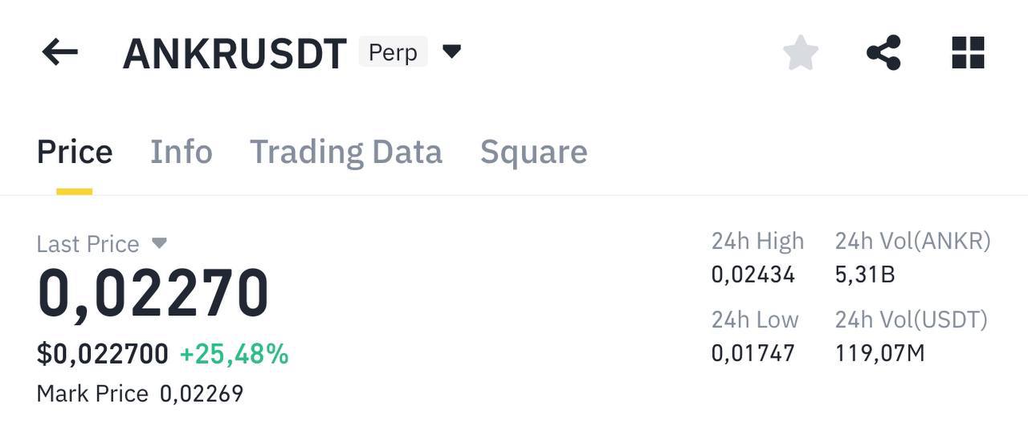
Task: Open the Square tab
Action: tap(534, 152)
